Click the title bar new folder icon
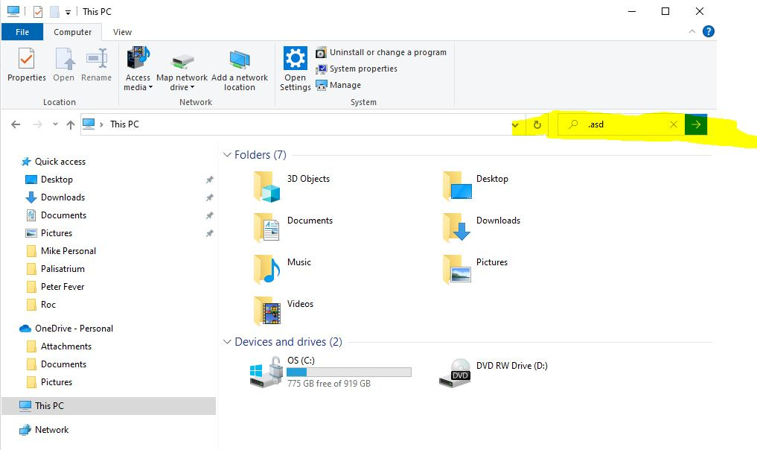This screenshot has height=450, width=757. click(54, 12)
